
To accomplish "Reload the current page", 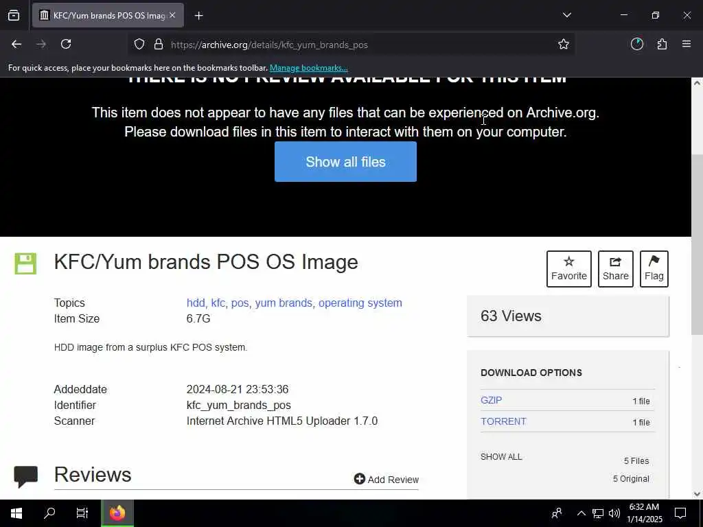I will (x=66, y=45).
